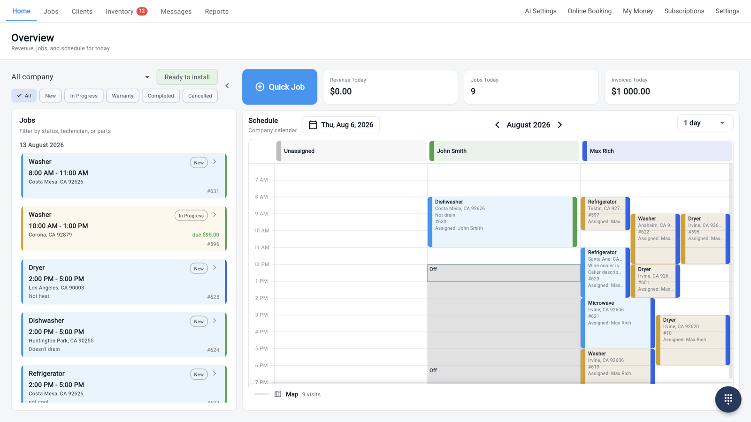Open Refrigerator #597 schedule event
Screen dimensions: 751x422
point(605,213)
